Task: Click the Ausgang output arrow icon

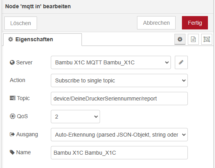Action: (12, 134)
